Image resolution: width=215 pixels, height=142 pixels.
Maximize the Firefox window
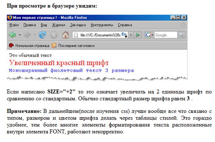pos(178,18)
